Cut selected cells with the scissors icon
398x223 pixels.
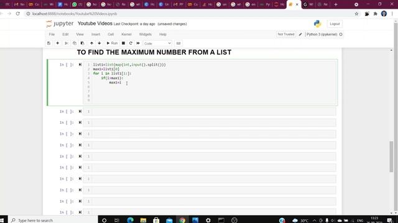[x=67, y=43]
